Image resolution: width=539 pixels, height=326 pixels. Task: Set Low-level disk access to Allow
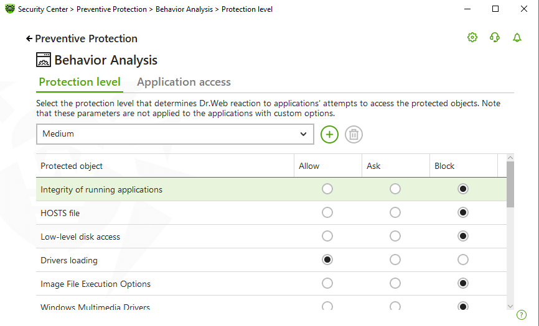point(327,236)
